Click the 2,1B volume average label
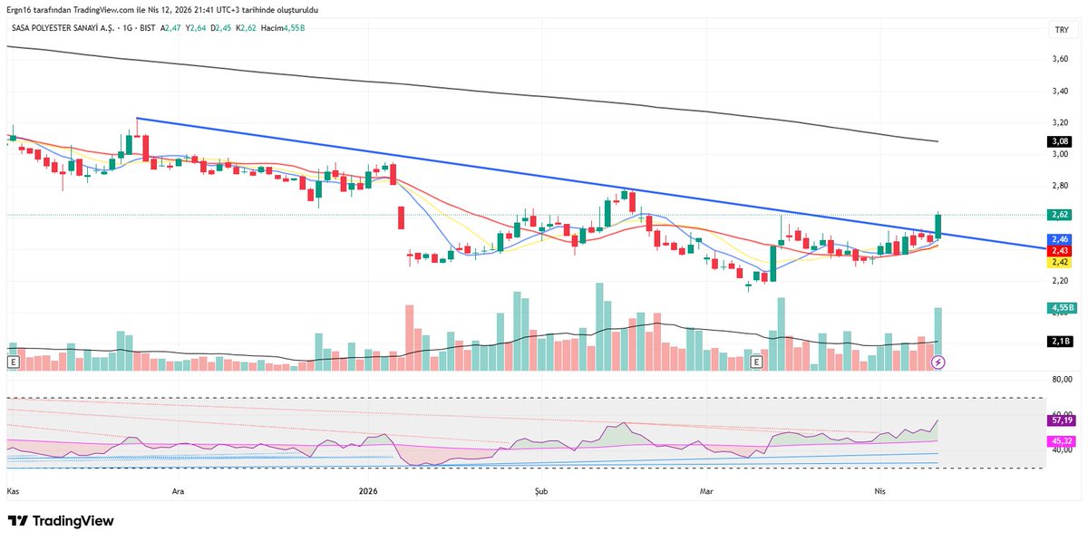Image resolution: width=1088 pixels, height=541 pixels. [1061, 341]
